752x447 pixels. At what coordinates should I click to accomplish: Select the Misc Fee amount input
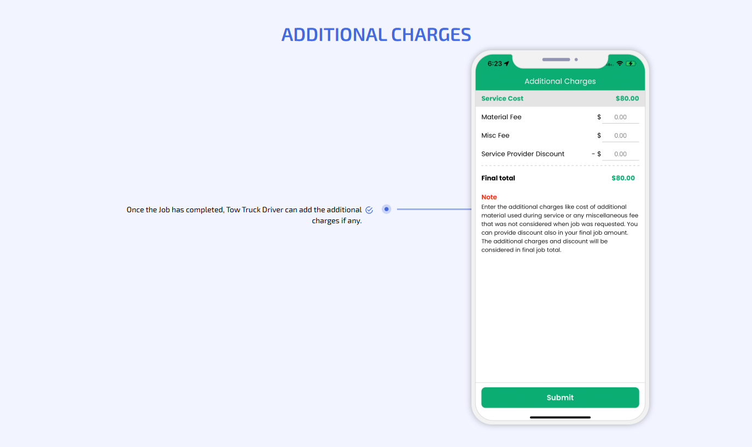[620, 136]
